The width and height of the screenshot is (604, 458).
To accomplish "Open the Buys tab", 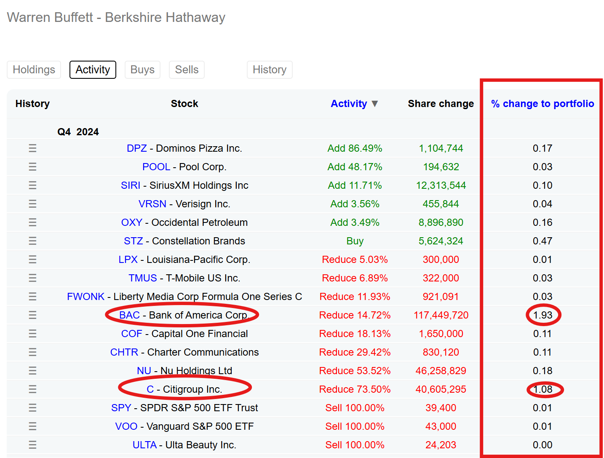I will coord(142,70).
